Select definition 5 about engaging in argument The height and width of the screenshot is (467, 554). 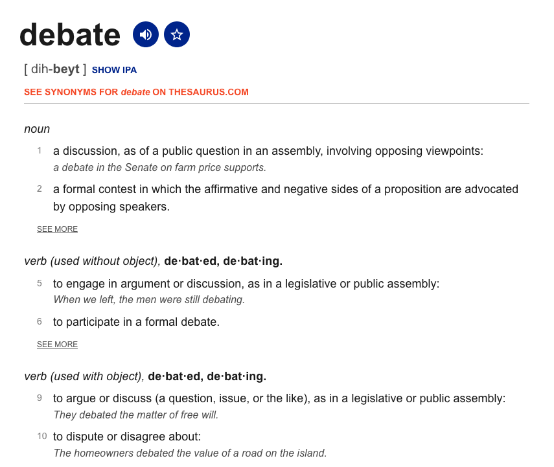tap(246, 284)
